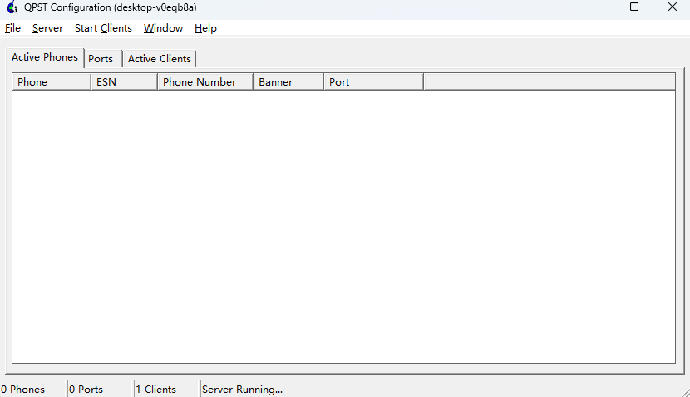Sort list by the Phone column header
Screen dimensions: 690x397
[51, 81]
